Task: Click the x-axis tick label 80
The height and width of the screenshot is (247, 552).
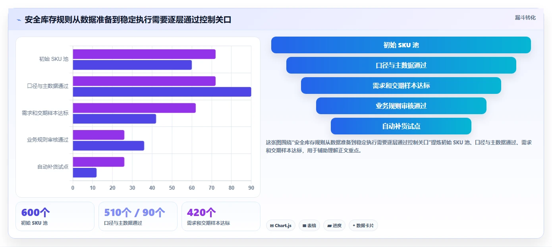Action: (232, 188)
